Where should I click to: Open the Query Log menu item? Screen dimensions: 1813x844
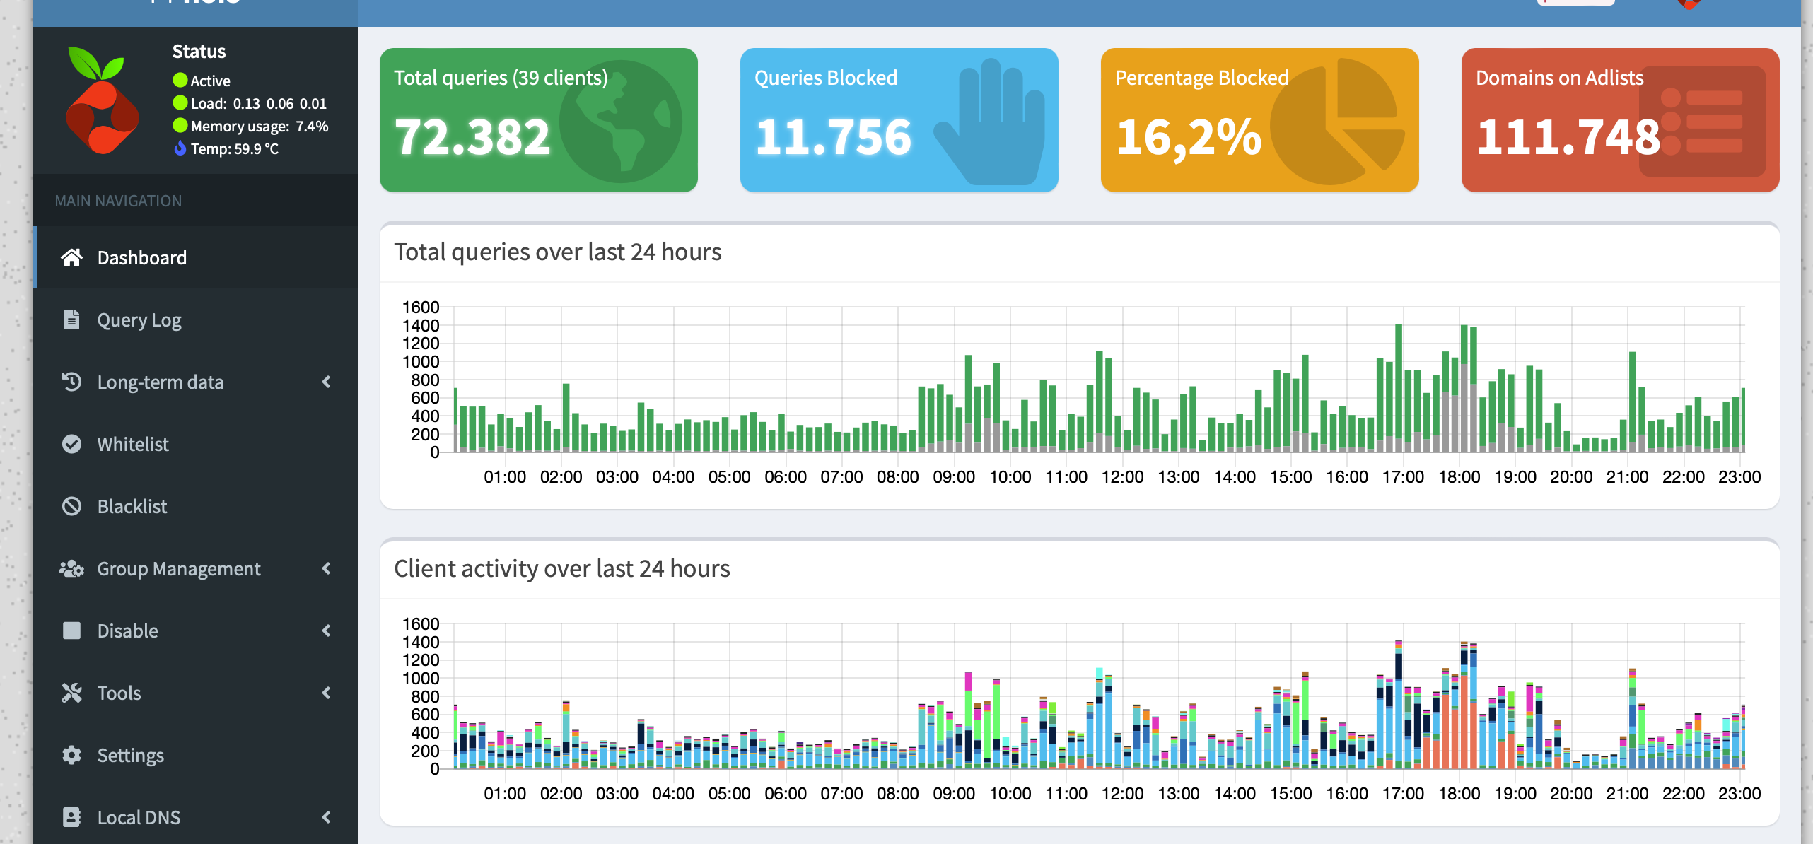tap(139, 320)
